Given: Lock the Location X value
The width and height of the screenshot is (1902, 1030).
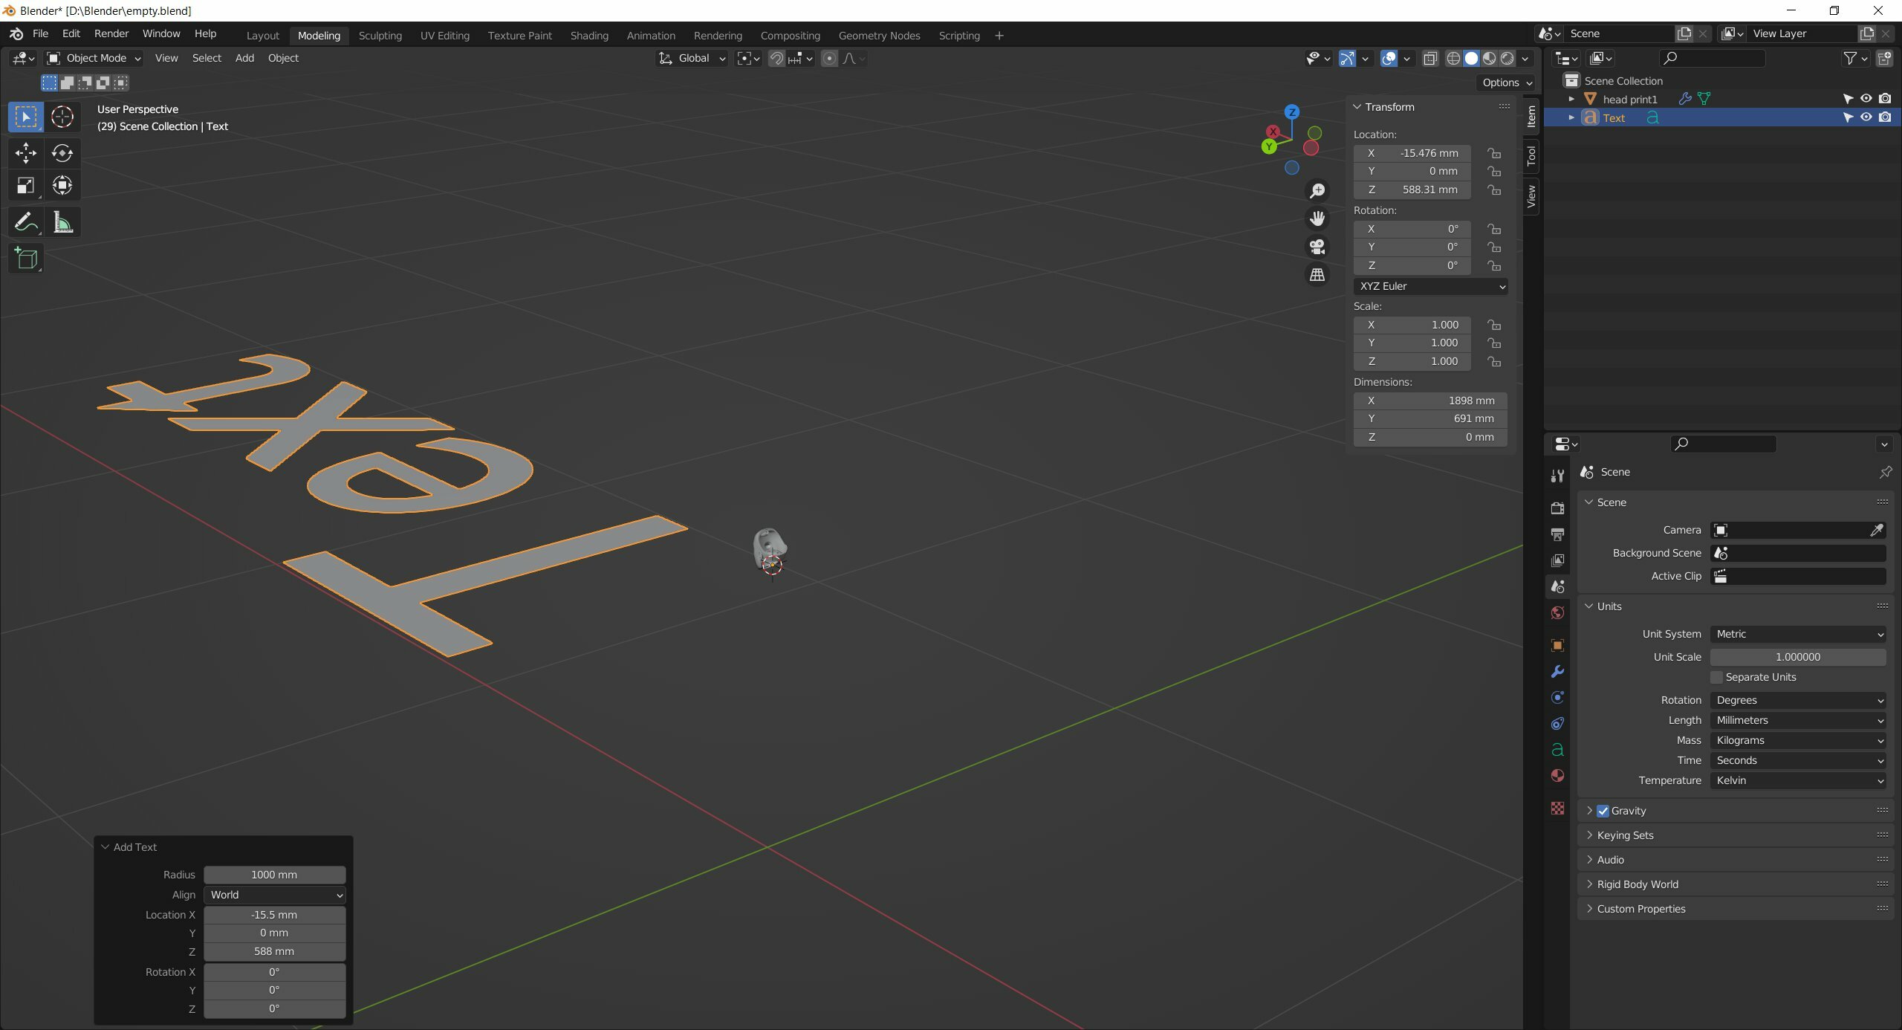Looking at the screenshot, I should click(x=1493, y=153).
